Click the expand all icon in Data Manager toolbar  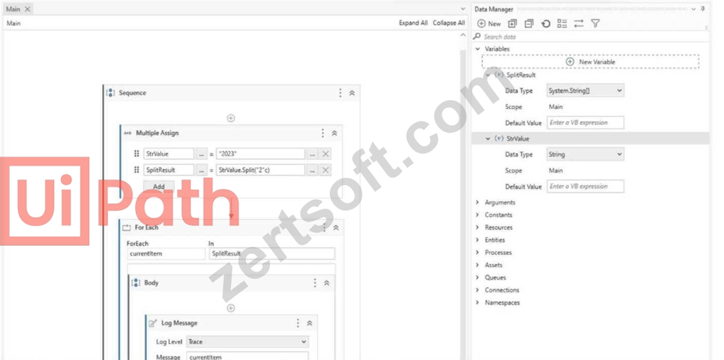click(x=513, y=23)
